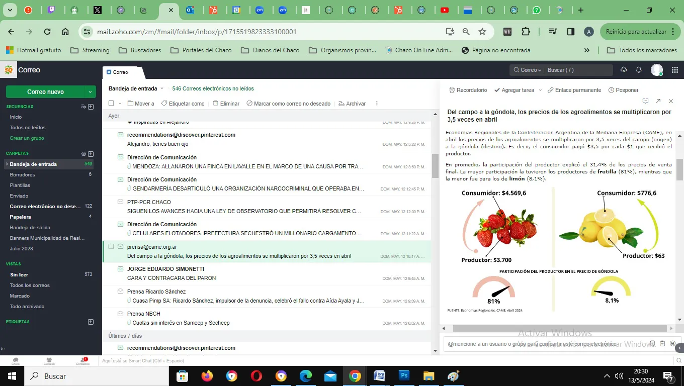Check the prensa@came.org.ar email checkbox
This screenshot has height=386, width=684.
111,247
